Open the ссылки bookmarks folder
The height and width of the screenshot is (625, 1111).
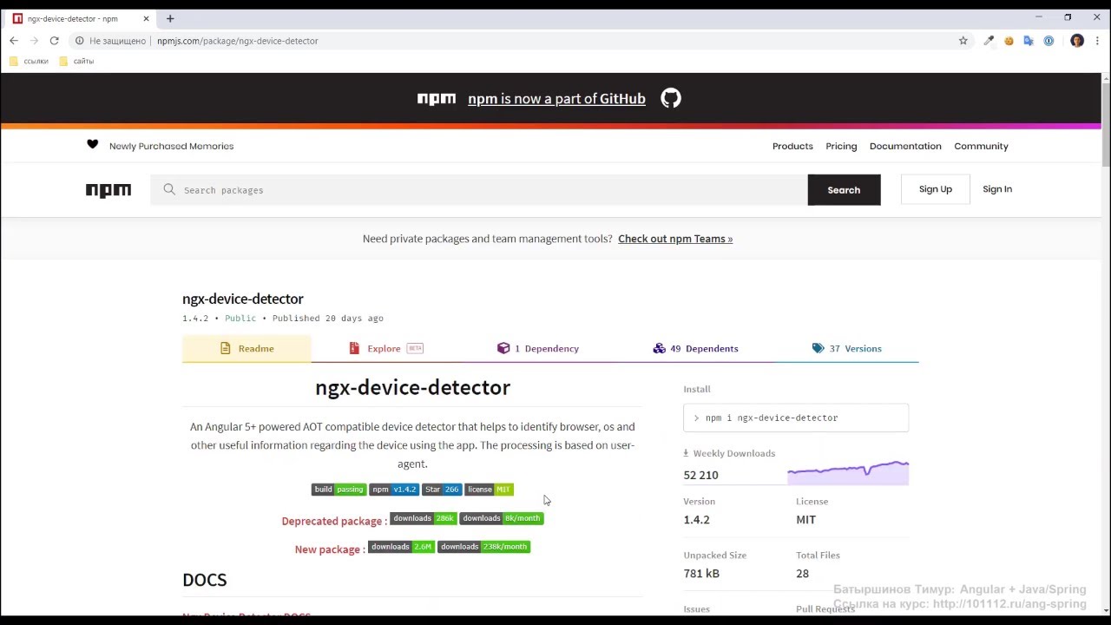tap(29, 61)
